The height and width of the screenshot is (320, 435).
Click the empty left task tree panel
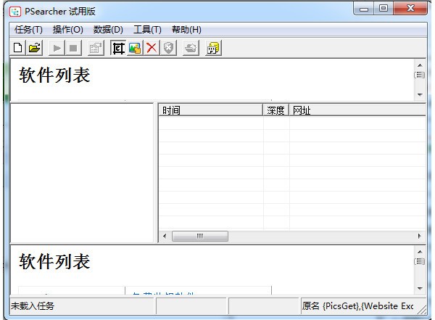[82, 173]
